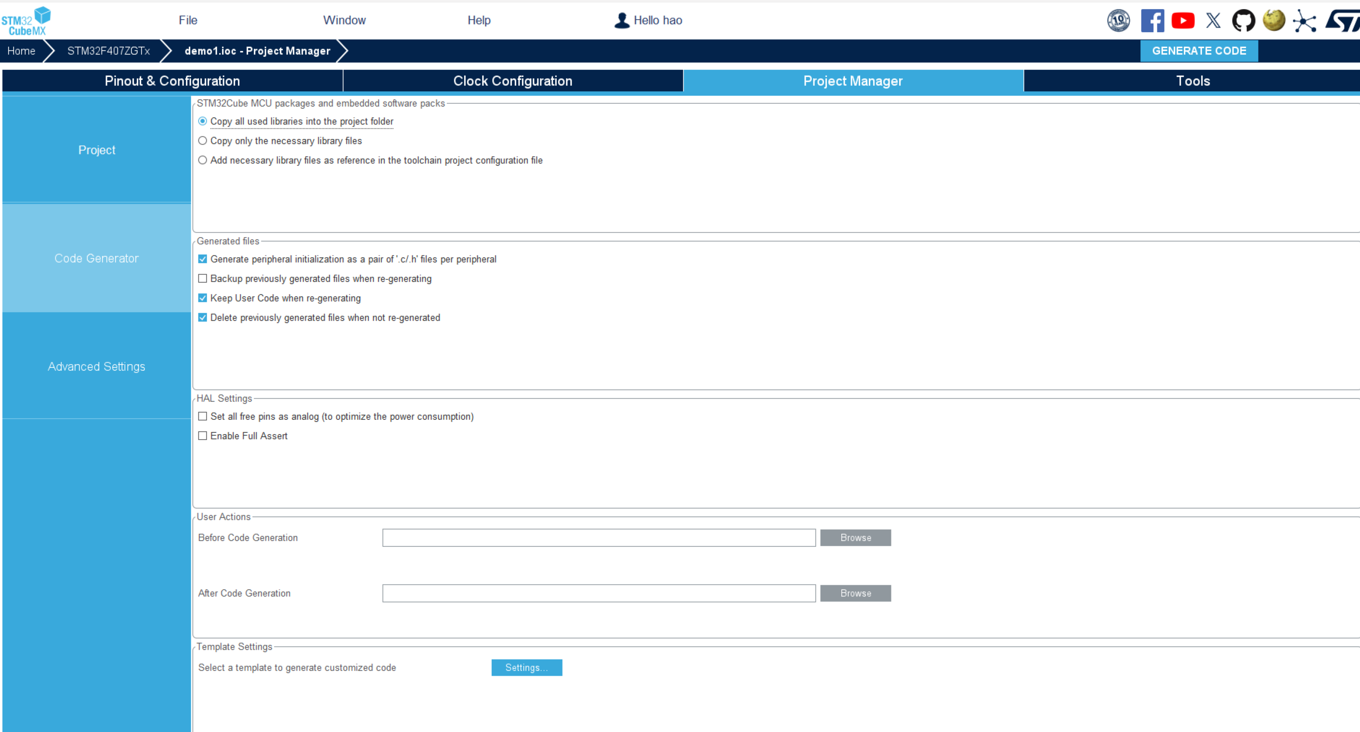Open the Facebook icon link
Screen dimensions: 1360x732
click(1151, 21)
